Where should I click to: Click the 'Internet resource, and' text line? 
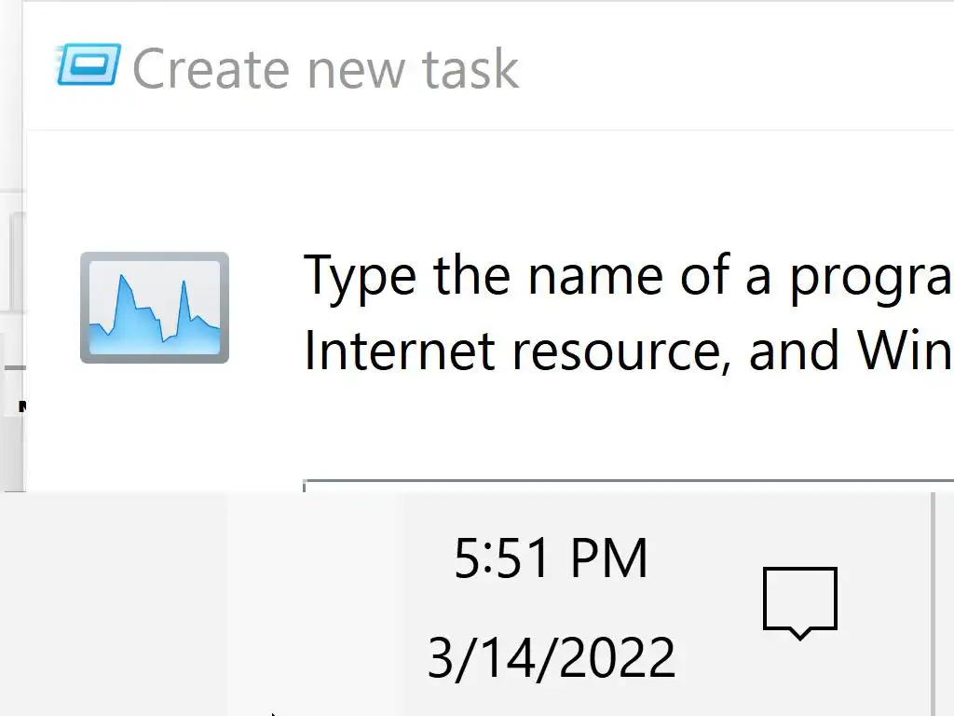pos(559,351)
